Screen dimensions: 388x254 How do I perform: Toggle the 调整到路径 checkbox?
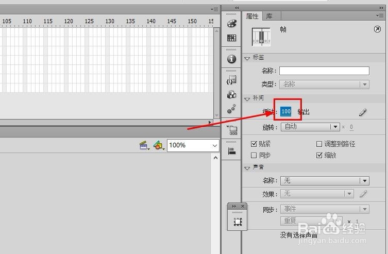tap(319, 144)
